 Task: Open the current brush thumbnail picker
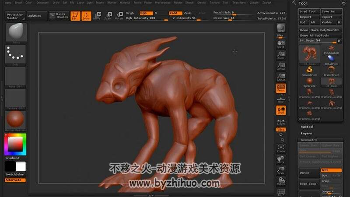[16, 33]
